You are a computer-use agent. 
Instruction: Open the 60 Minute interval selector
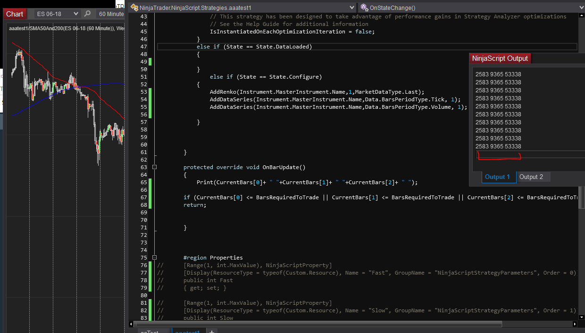110,14
